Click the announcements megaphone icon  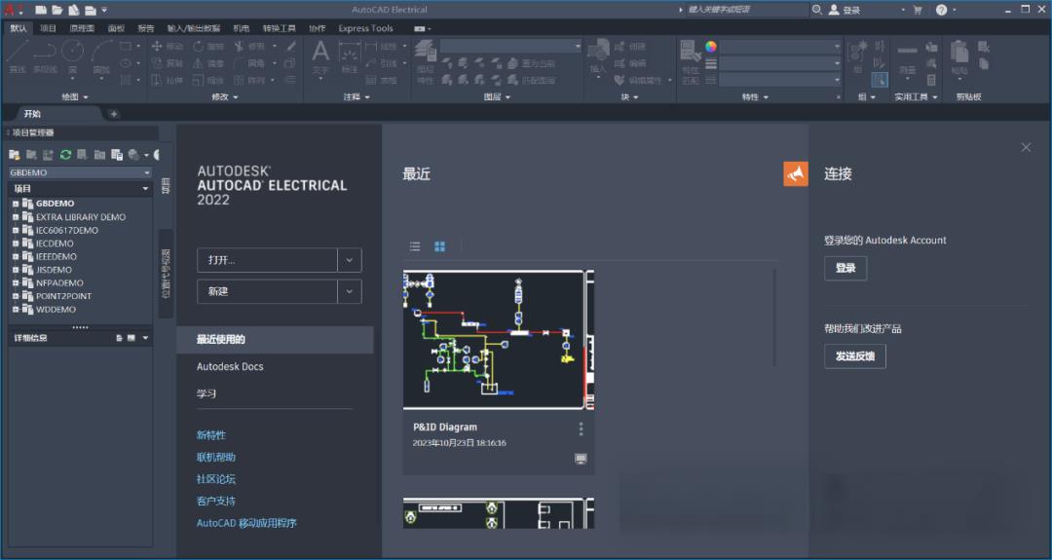796,173
